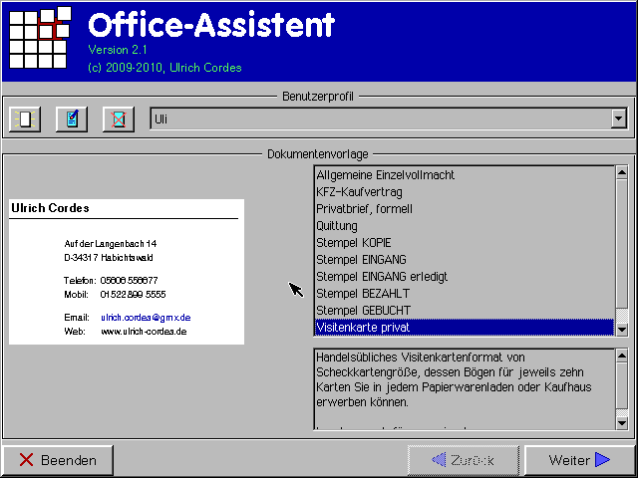Click the new user profile icon
The image size is (638, 478).
point(24,119)
